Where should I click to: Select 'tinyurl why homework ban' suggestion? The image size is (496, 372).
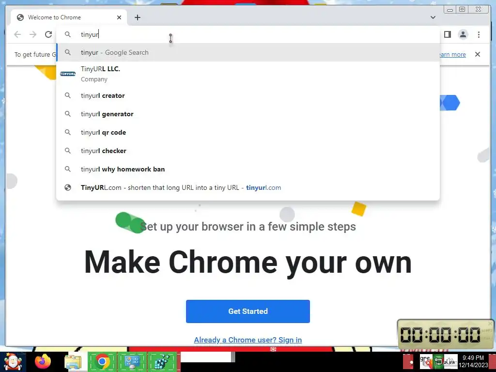(248, 169)
